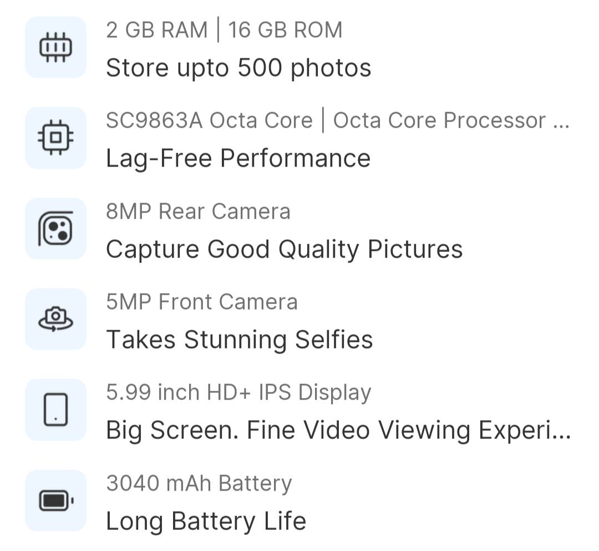Open "Takes Stunning Selfies" feature
Viewport: 599px width, 551px height.
click(239, 340)
